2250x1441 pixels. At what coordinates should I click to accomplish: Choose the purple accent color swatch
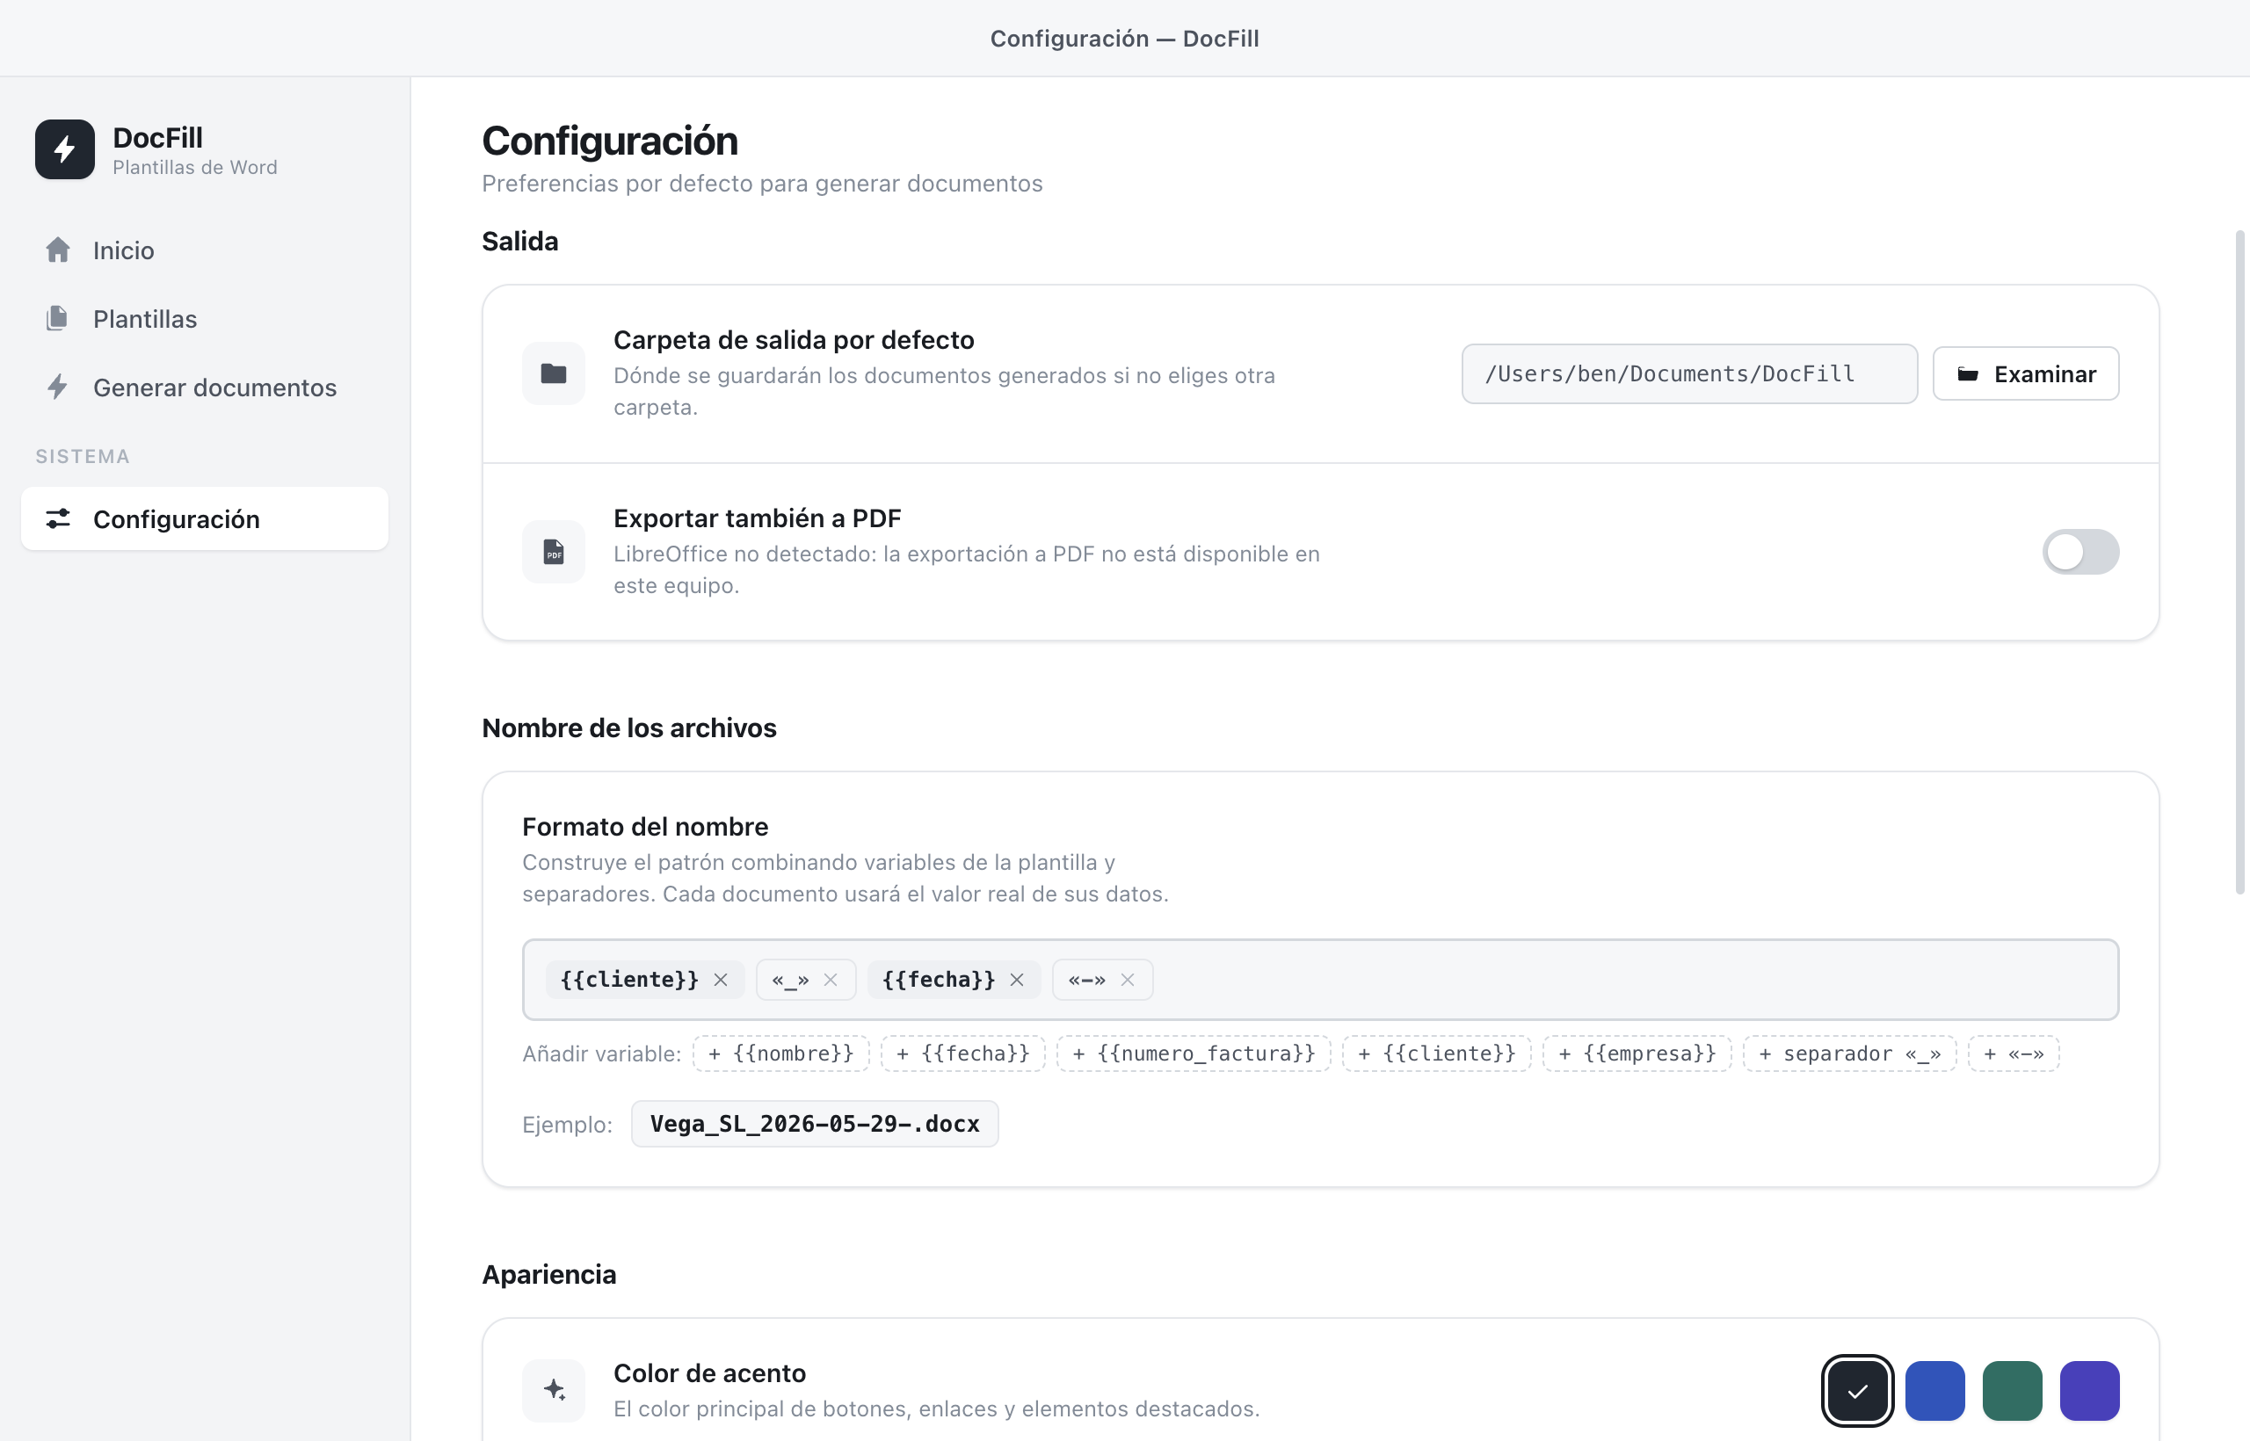pyautogui.click(x=2089, y=1390)
